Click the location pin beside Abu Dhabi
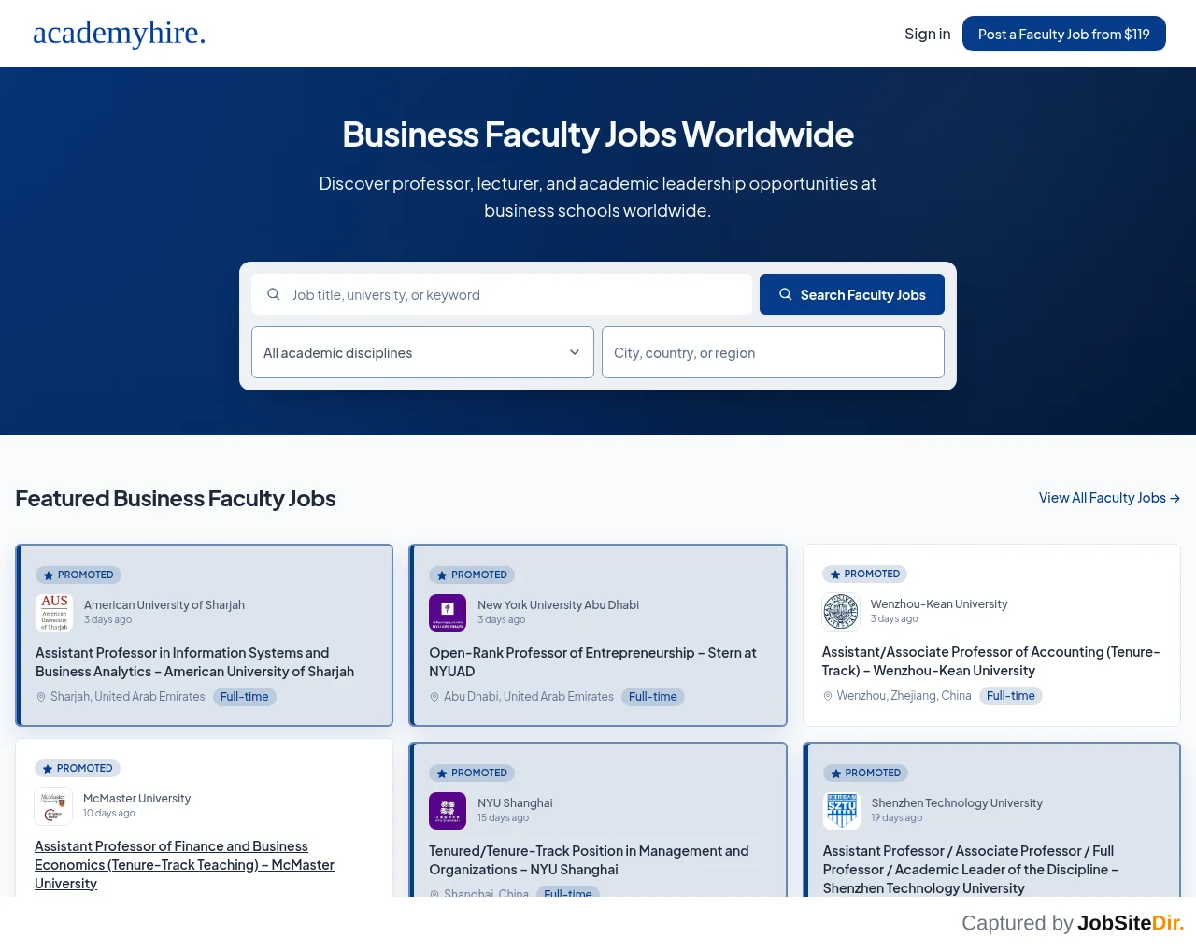The height and width of the screenshot is (951, 1196). [434, 697]
